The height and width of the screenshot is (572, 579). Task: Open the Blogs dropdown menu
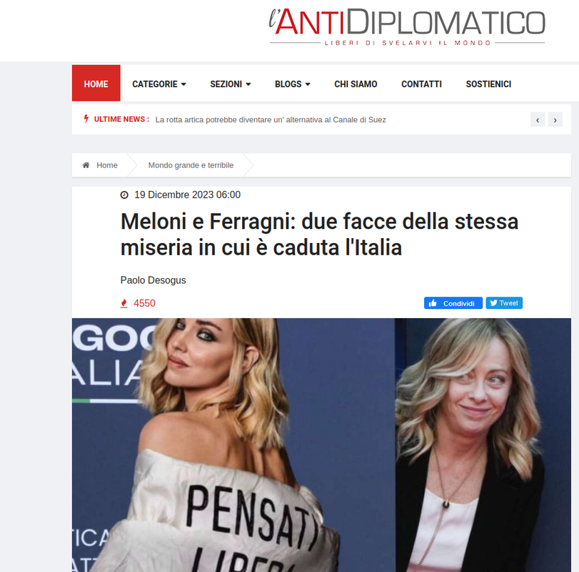click(x=293, y=84)
